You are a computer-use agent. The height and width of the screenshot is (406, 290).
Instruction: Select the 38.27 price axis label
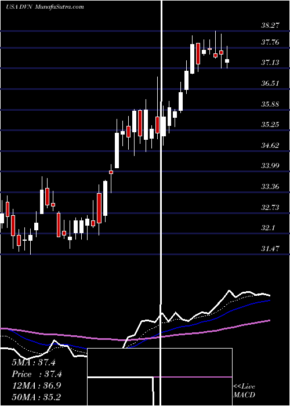[270, 26]
